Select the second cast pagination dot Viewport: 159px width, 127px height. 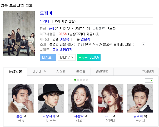78,80
